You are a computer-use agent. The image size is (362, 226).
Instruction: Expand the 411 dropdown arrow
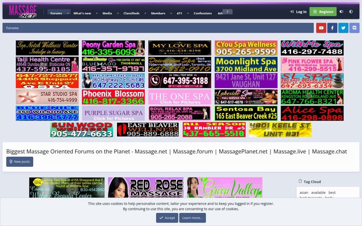188,14
